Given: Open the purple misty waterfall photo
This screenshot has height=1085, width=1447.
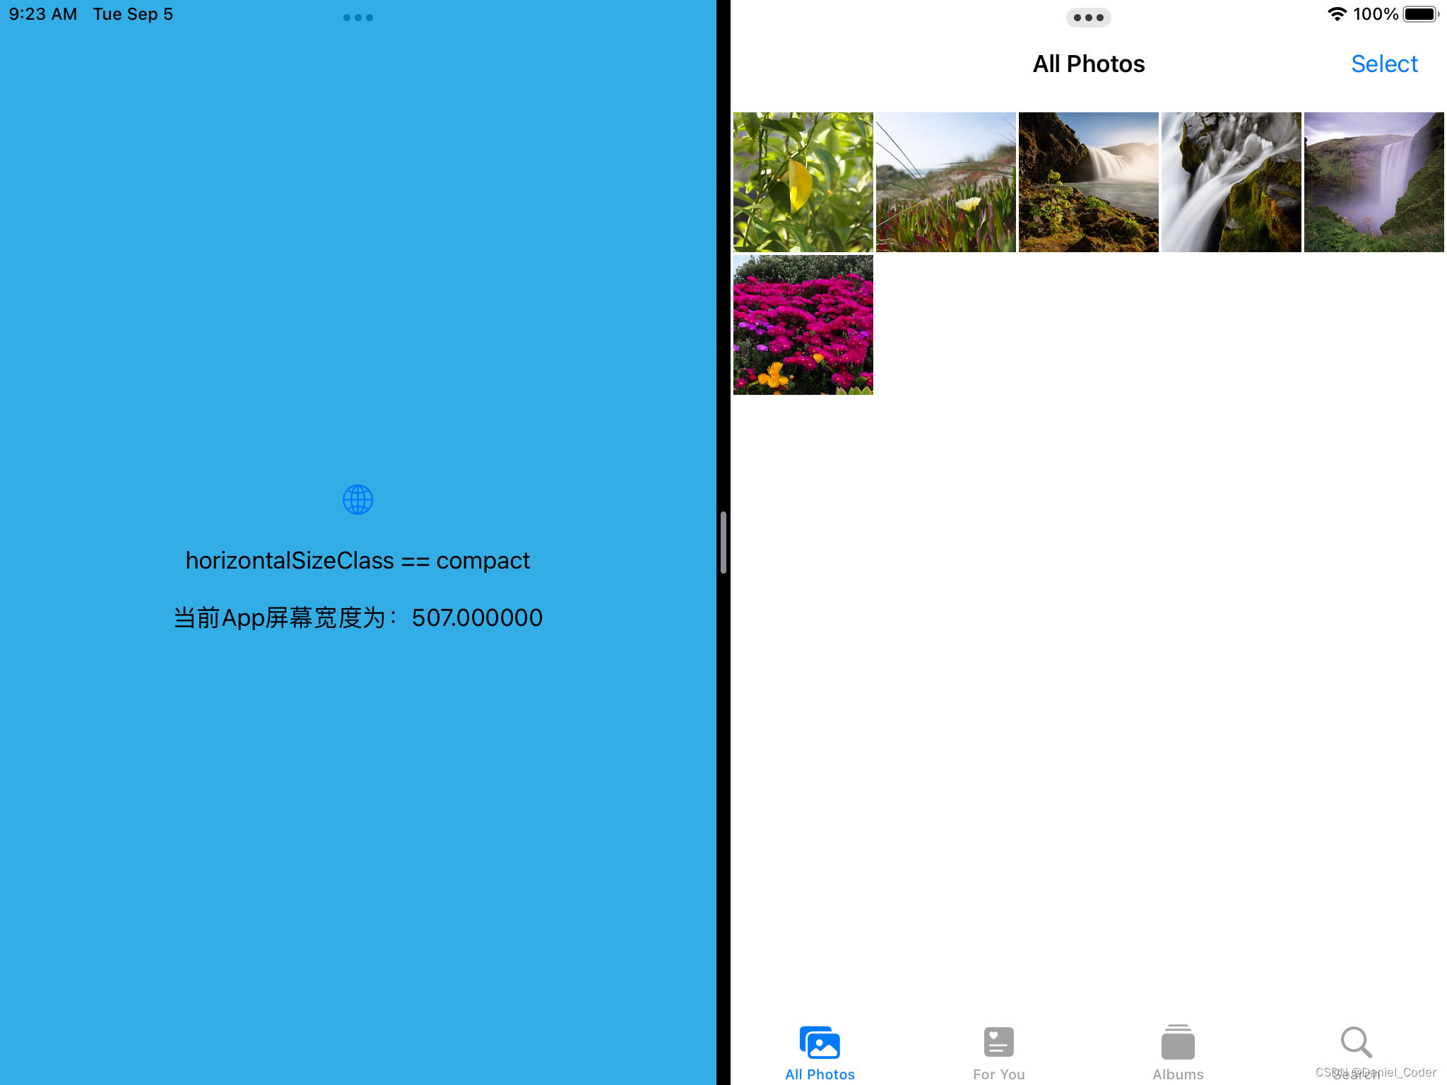Looking at the screenshot, I should 1374,182.
